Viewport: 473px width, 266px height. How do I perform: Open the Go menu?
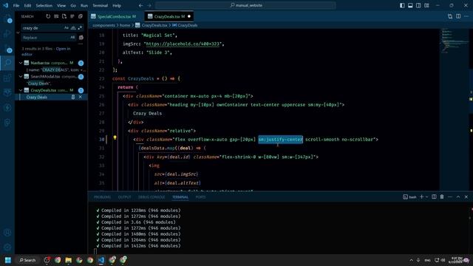click(x=73, y=5)
